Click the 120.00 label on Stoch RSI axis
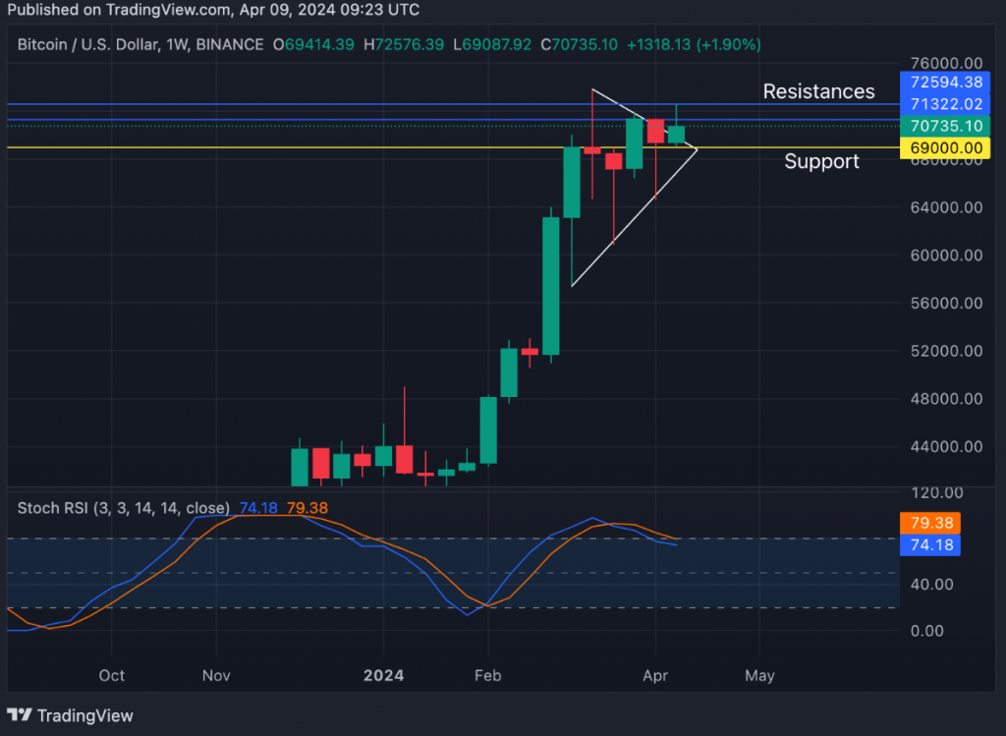 coord(939,492)
